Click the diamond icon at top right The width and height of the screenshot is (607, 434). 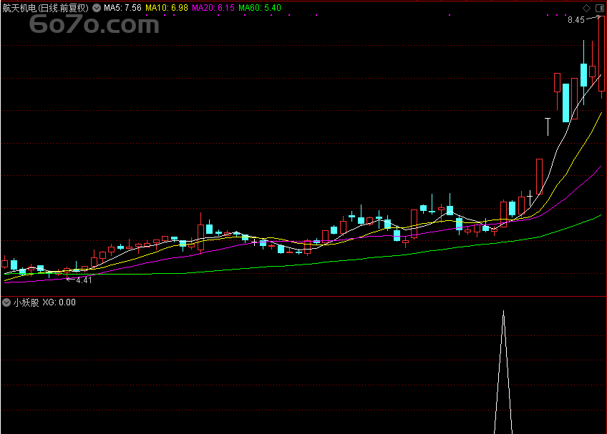tap(586, 8)
